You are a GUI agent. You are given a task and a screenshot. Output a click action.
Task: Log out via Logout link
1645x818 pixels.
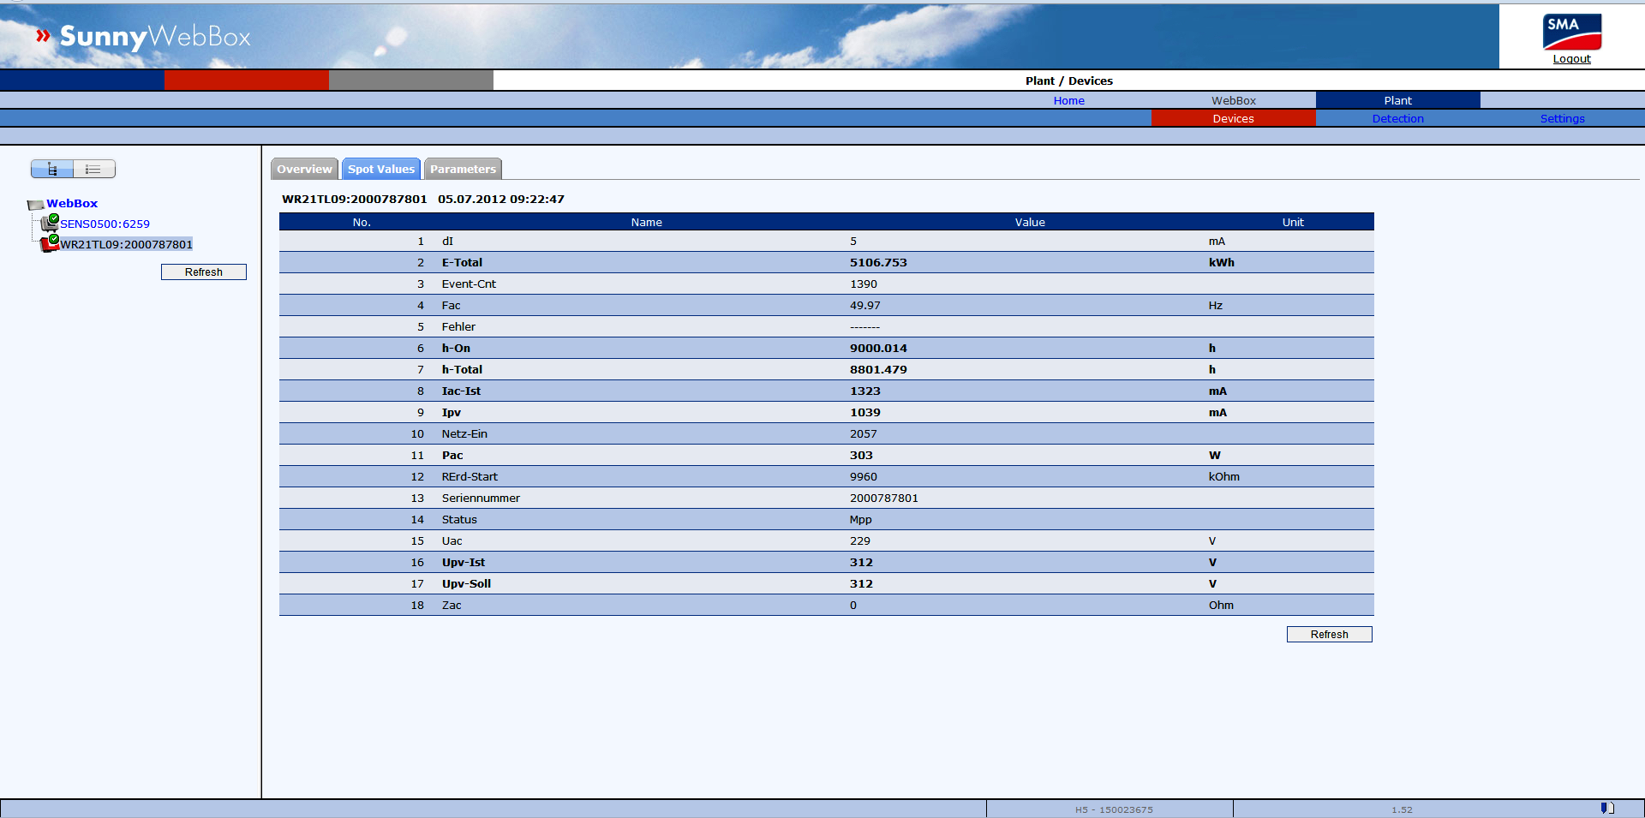pyautogui.click(x=1572, y=59)
